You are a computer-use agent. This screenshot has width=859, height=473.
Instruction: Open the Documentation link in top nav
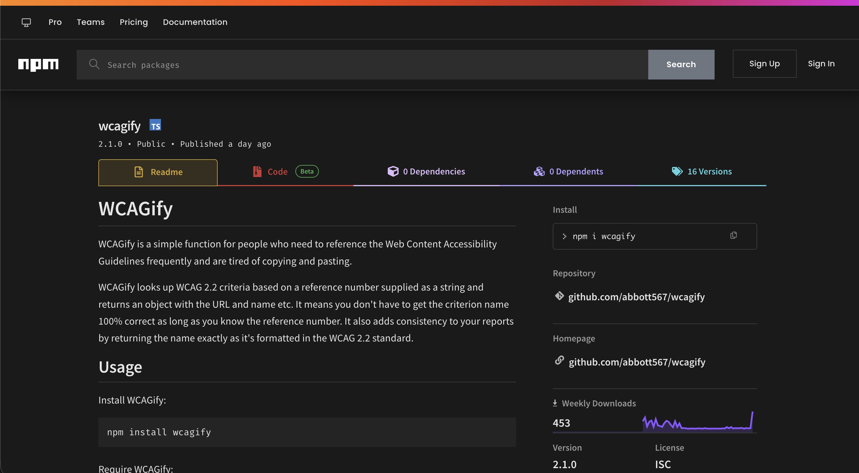[195, 22]
